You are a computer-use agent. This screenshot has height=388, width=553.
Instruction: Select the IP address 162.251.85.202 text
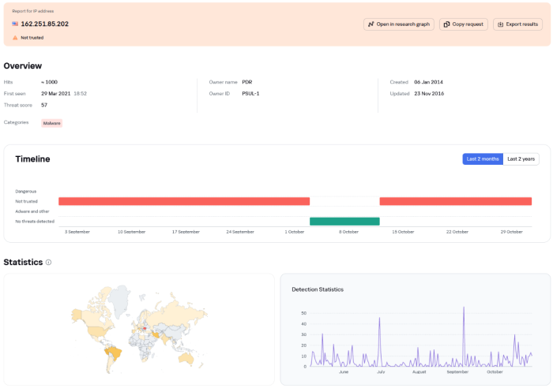point(44,24)
